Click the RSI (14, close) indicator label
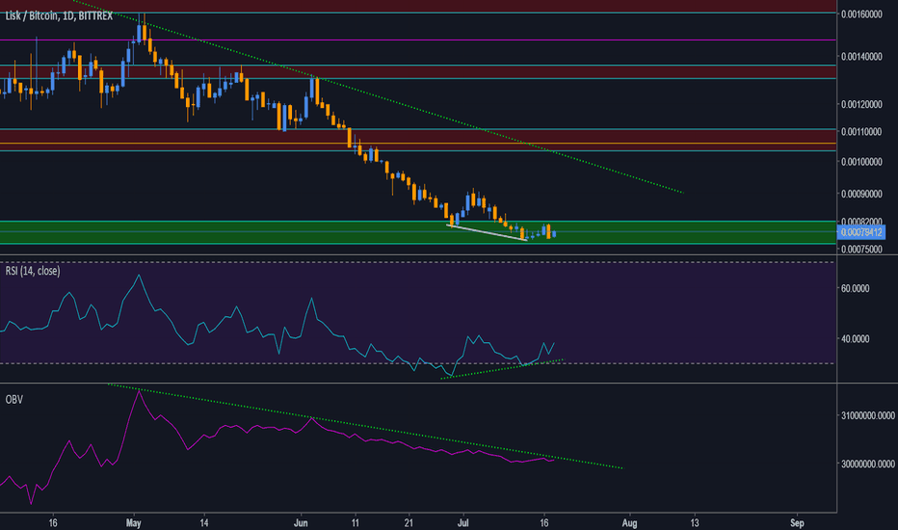 pos(33,271)
